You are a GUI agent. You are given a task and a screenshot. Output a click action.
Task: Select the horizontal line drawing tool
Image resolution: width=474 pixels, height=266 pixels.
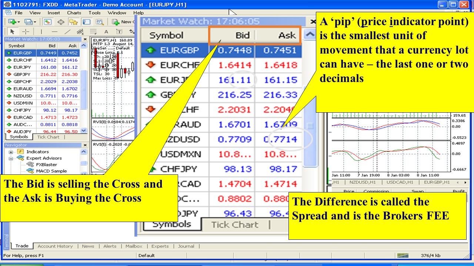pos(54,32)
